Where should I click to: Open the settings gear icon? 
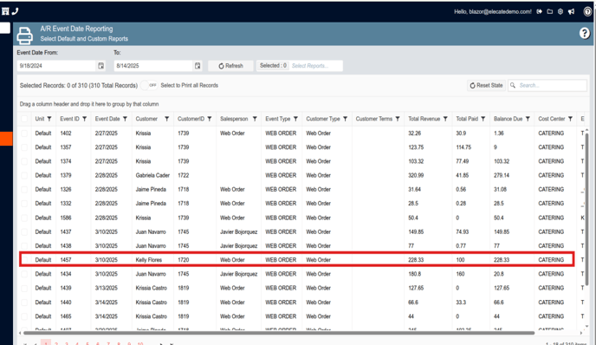560,12
